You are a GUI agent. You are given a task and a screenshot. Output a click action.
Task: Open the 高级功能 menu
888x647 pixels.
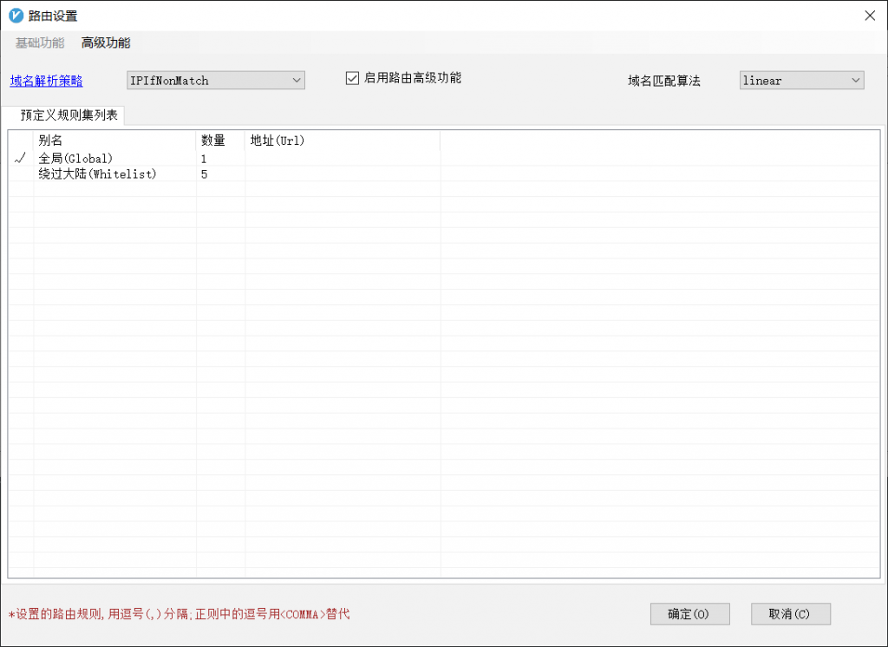[x=106, y=42]
